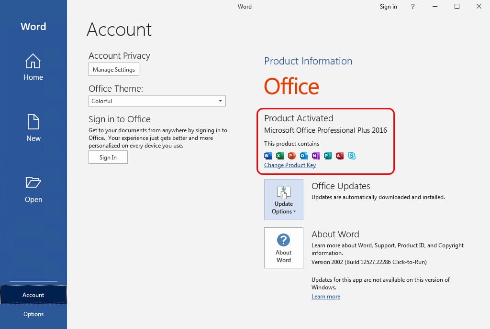Click the help question mark in title bar
The width and height of the screenshot is (490, 329).
click(413, 7)
